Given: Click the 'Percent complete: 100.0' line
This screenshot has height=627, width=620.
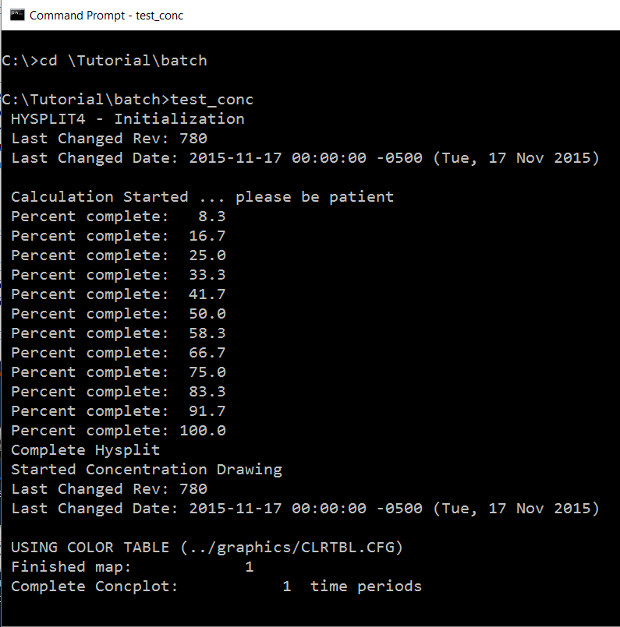Looking at the screenshot, I should 119,430.
